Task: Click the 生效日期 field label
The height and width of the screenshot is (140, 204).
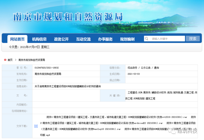Action: point(22,80)
